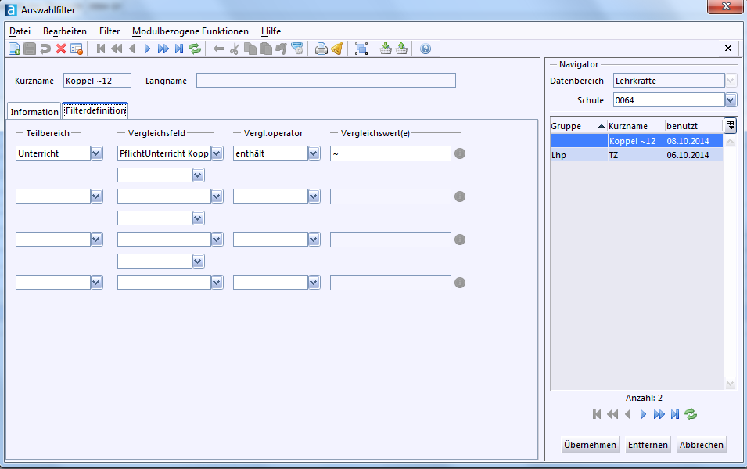Click the basket with up-arrow export icon
Viewport: 747px width, 469px height.
401,49
